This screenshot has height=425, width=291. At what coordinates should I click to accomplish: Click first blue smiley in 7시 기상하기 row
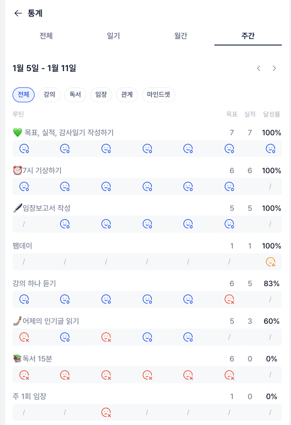point(24,186)
